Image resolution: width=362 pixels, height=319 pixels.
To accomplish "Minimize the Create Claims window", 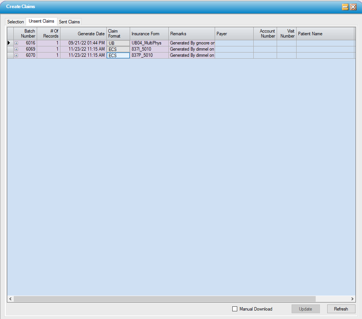I will click(x=345, y=7).
